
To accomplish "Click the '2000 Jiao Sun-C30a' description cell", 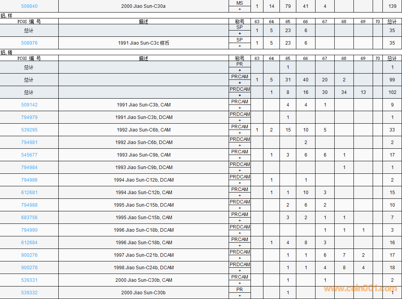I will pos(143,6).
